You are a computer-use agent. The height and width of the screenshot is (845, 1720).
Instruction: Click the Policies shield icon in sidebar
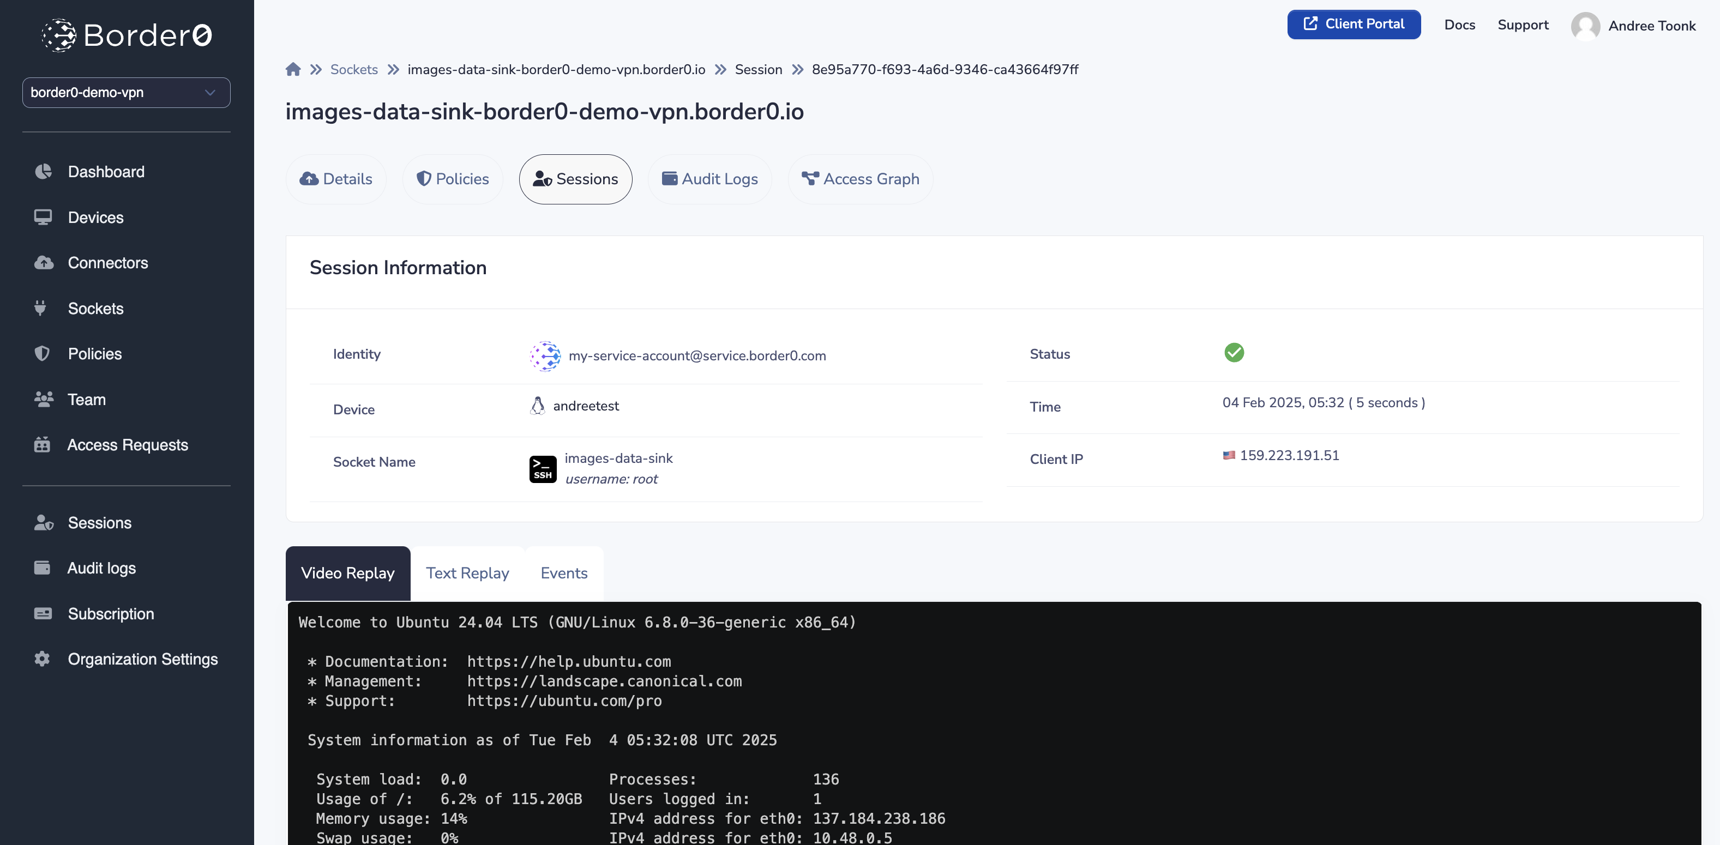click(42, 354)
